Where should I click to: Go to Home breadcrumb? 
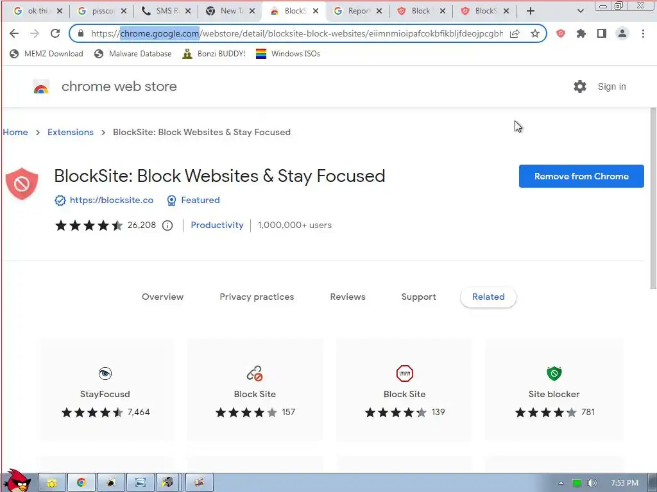[15, 132]
